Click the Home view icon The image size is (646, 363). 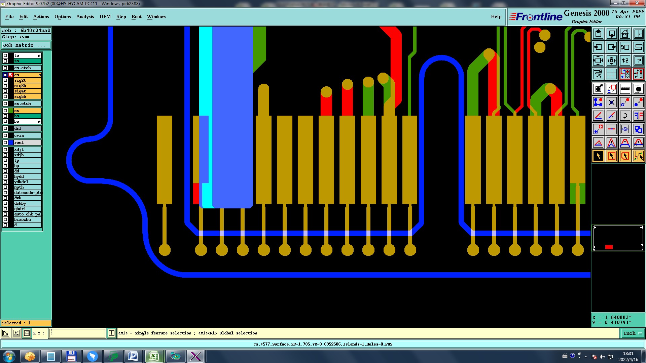625,34
